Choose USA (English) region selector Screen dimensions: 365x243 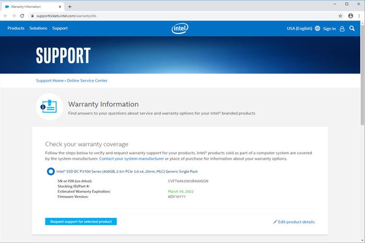(x=299, y=28)
